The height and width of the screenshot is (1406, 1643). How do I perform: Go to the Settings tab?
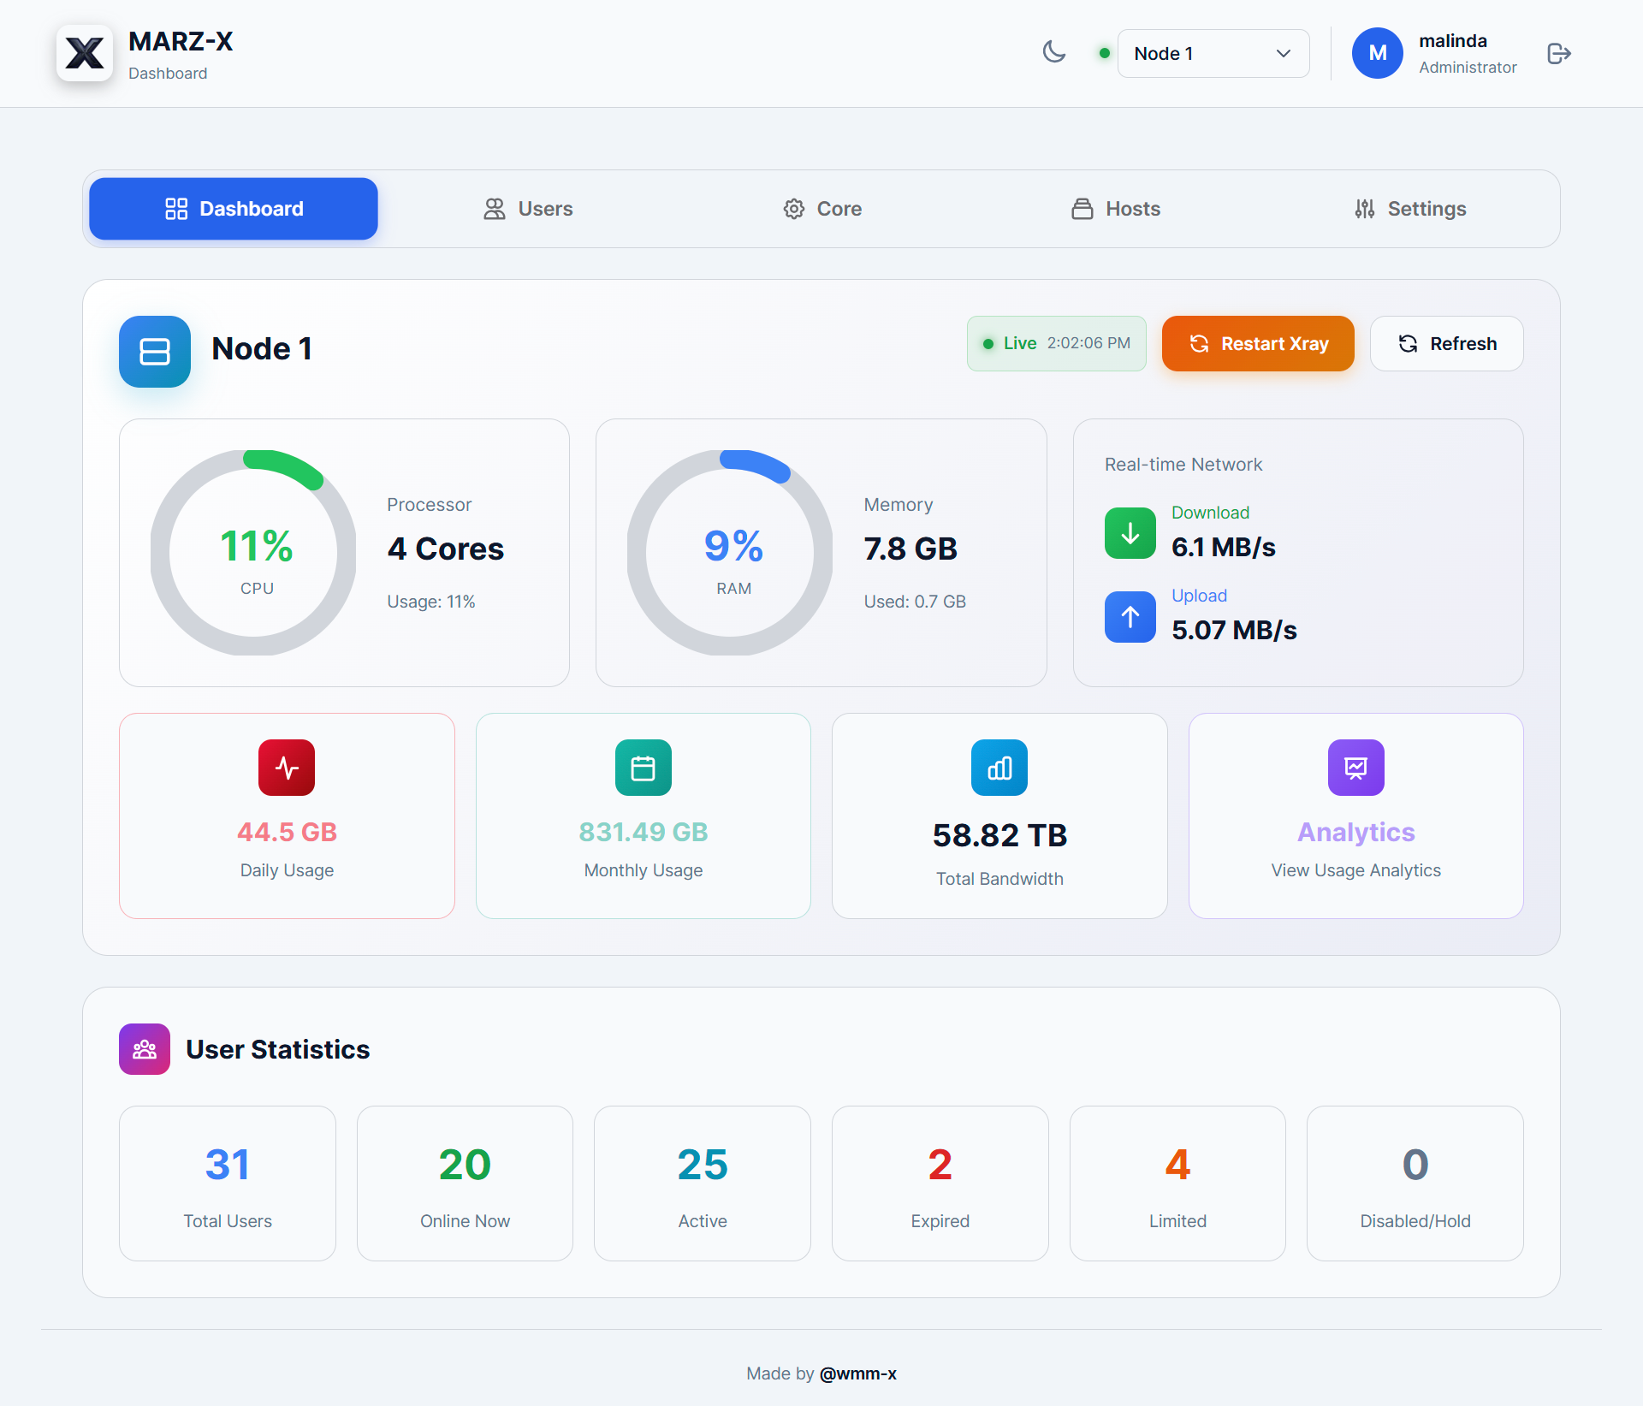tap(1410, 209)
